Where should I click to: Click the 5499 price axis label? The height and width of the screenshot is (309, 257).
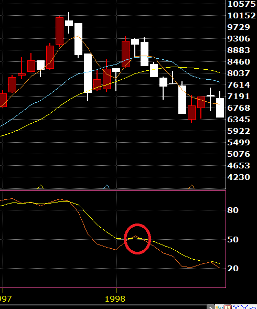(239, 142)
